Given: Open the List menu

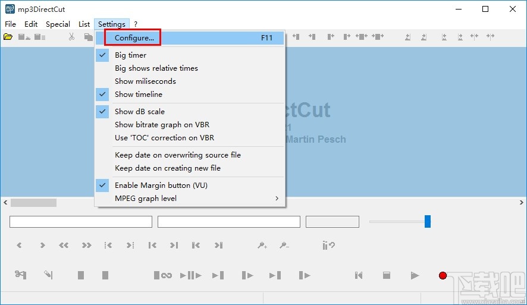Looking at the screenshot, I should pyautogui.click(x=84, y=24).
